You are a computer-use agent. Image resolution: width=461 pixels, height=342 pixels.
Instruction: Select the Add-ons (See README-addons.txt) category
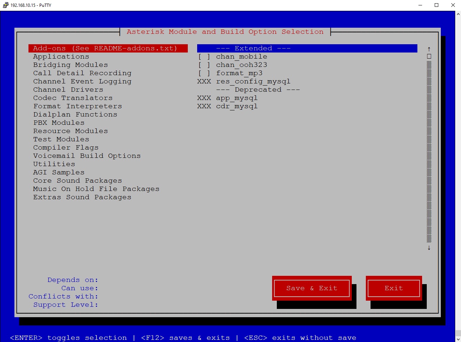(108, 48)
